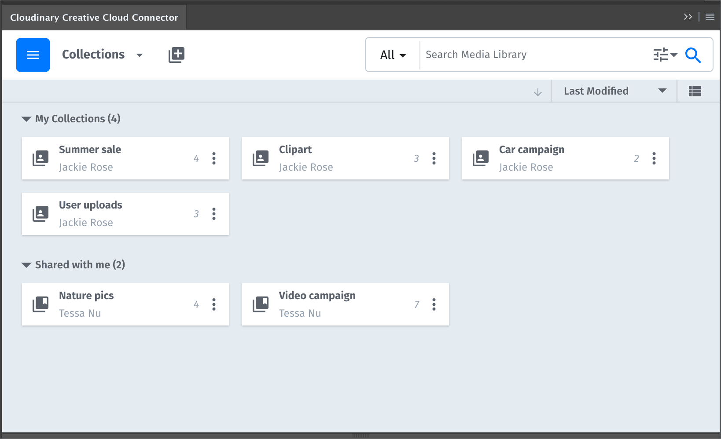
Task: Toggle the sort direction arrow
Action: [537, 91]
